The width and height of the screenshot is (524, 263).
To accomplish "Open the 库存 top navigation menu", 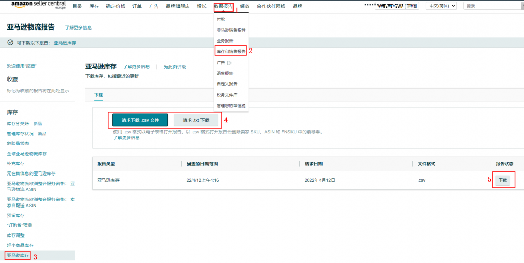I will coord(94,6).
